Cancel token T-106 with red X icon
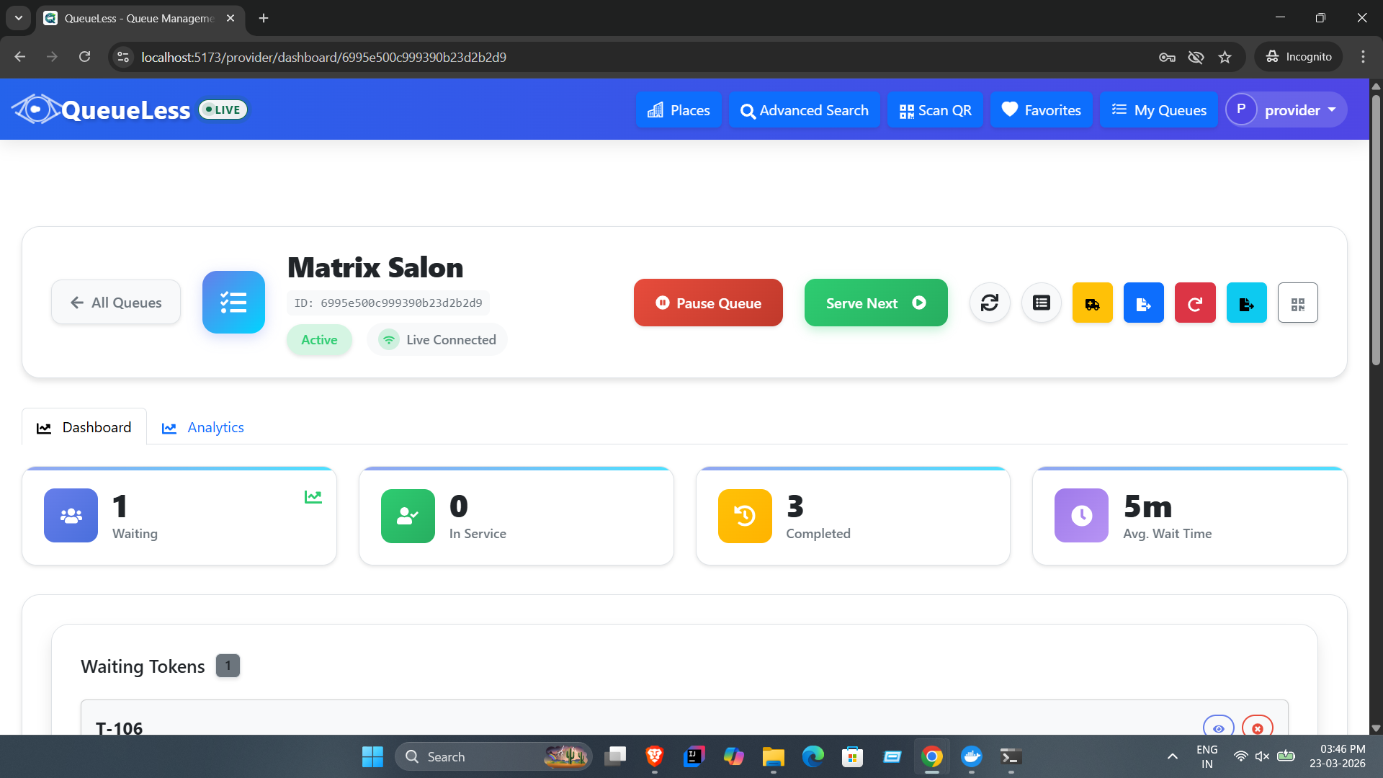The height and width of the screenshot is (778, 1383). [x=1258, y=728]
